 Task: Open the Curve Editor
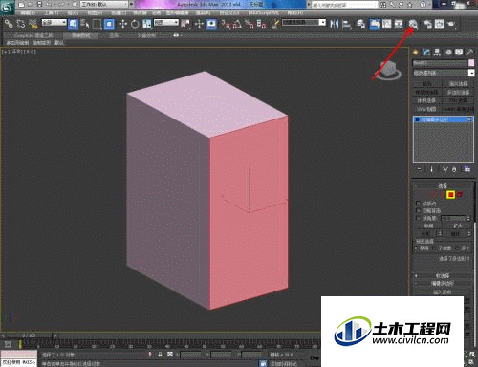tap(387, 24)
